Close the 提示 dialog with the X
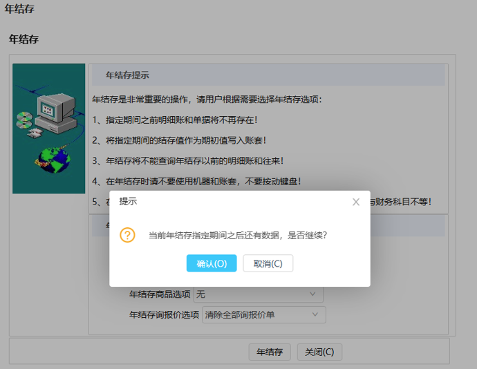This screenshot has width=477, height=369. (356, 202)
